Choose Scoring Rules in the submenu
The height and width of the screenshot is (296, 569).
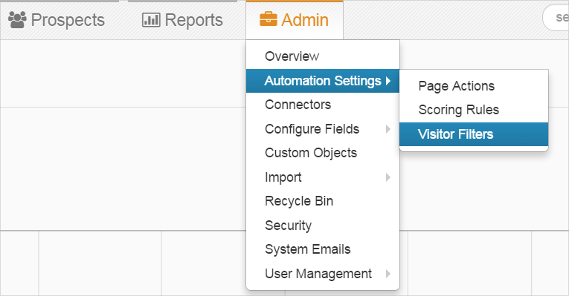474,110
